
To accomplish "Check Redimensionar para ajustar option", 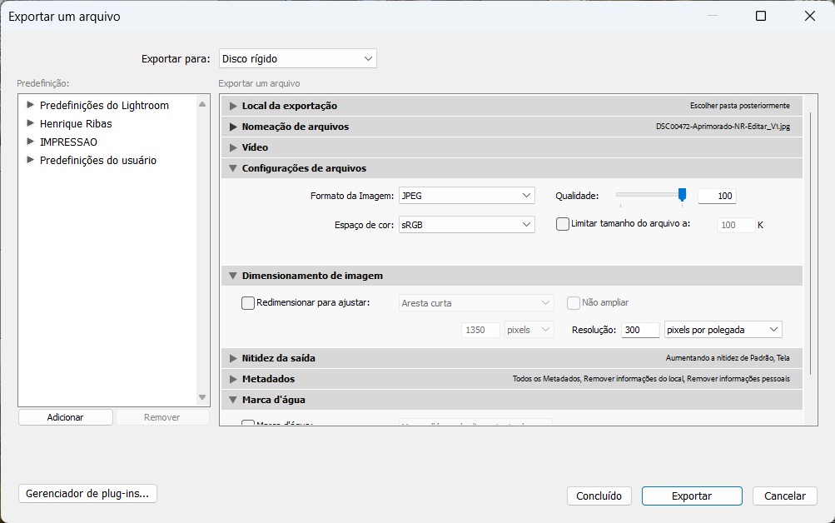I will point(248,303).
